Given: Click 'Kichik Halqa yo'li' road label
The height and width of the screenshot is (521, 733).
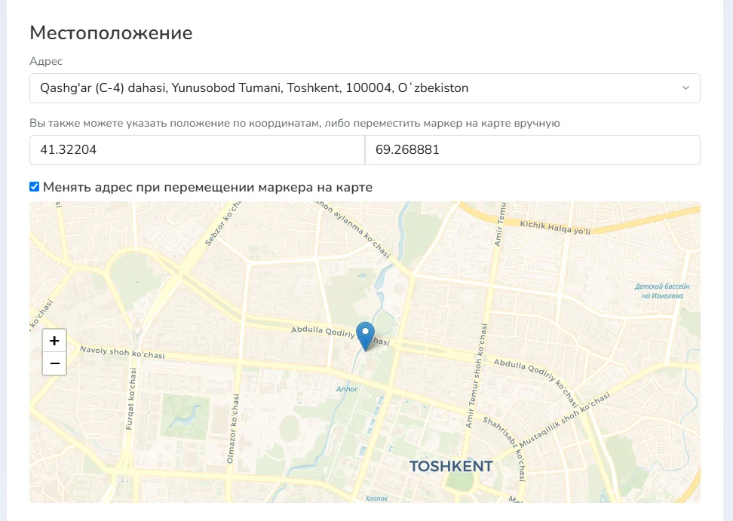Looking at the screenshot, I should pyautogui.click(x=555, y=228).
